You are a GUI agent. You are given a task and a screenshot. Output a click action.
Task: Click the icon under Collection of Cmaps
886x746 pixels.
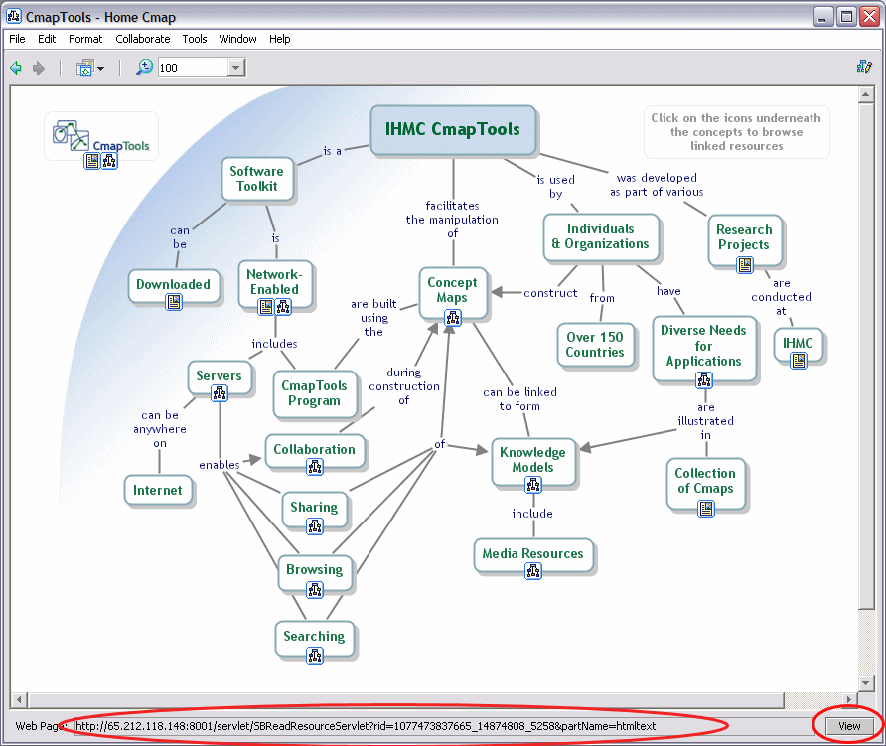click(x=705, y=508)
